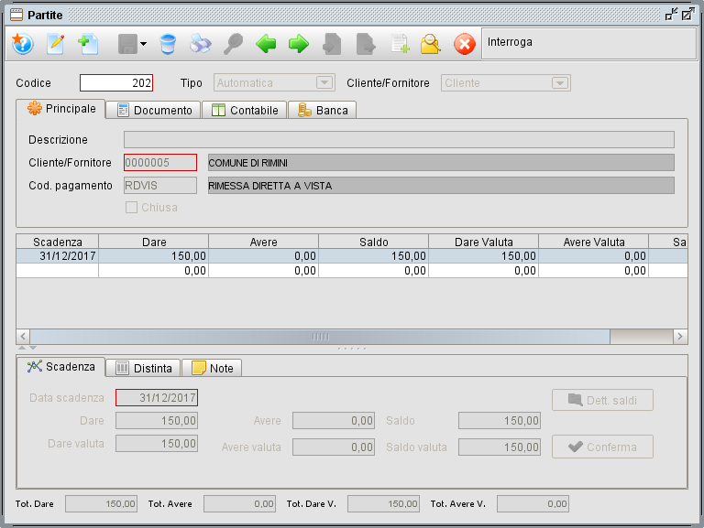
Task: Click the Codice field with 202
Action: tap(116, 83)
